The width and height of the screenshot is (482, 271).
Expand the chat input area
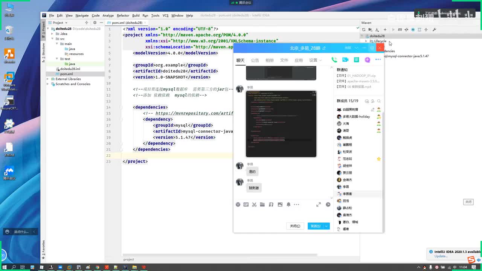319,204
